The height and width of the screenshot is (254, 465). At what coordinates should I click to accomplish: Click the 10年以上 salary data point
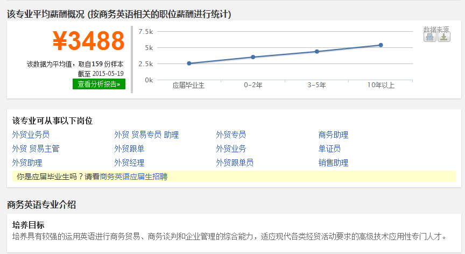click(x=381, y=45)
